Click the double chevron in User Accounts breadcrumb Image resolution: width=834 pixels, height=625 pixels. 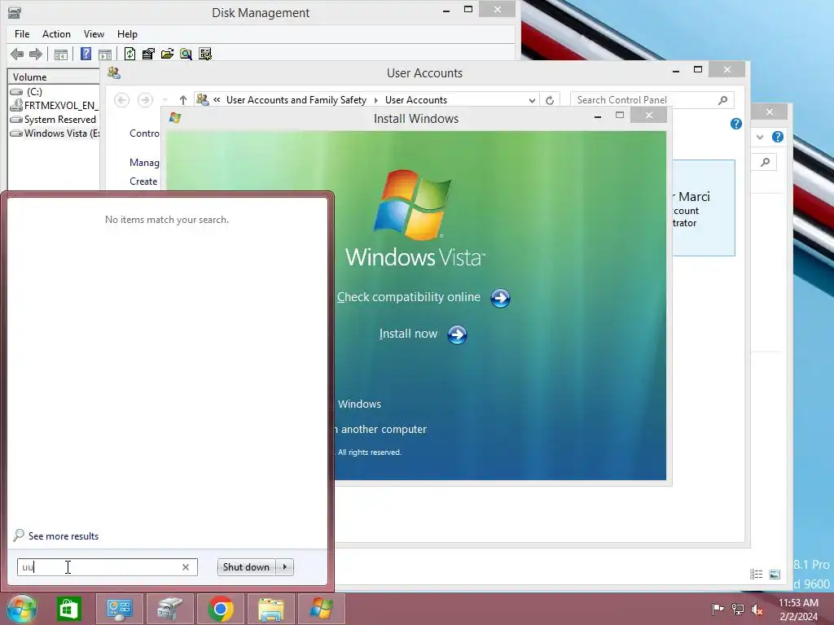217,100
